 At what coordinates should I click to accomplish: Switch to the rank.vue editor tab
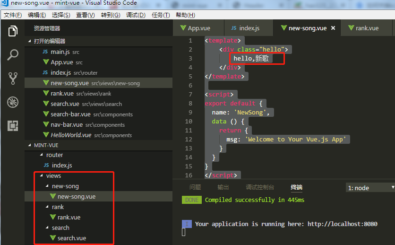(x=366, y=28)
